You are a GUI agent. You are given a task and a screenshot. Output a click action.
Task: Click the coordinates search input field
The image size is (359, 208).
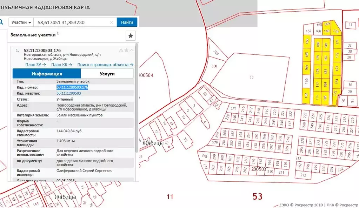point(70,22)
